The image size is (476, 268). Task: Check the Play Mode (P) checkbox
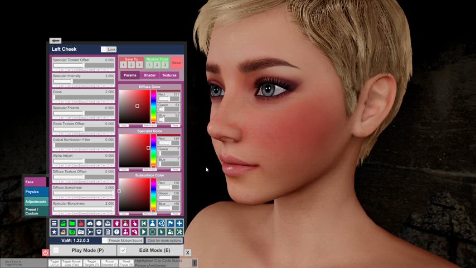(x=56, y=250)
